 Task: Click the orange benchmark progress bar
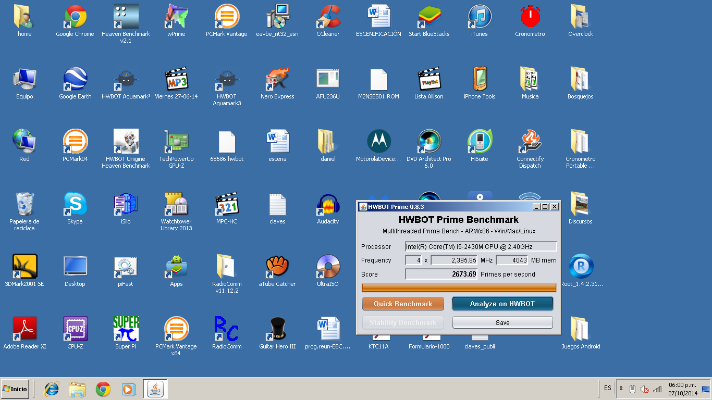459,287
